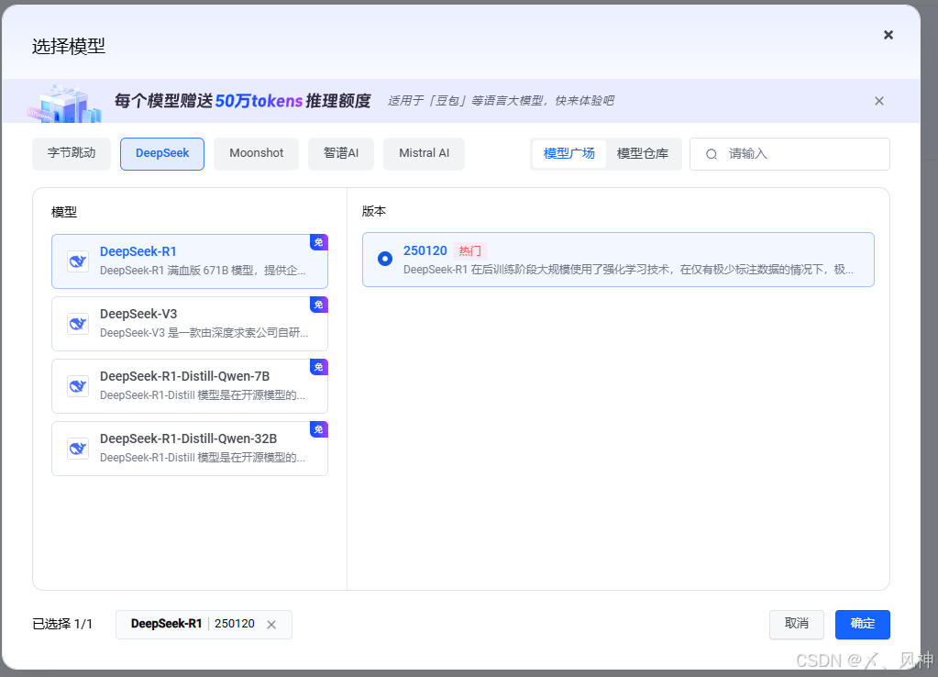Click the DeepSeek-V3 whale logo icon
938x677 pixels.
[78, 324]
